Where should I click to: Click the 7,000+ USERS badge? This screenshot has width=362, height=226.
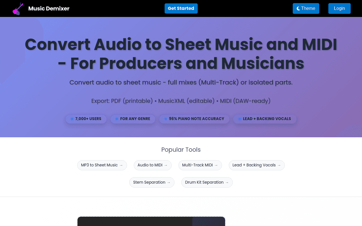pos(86,119)
